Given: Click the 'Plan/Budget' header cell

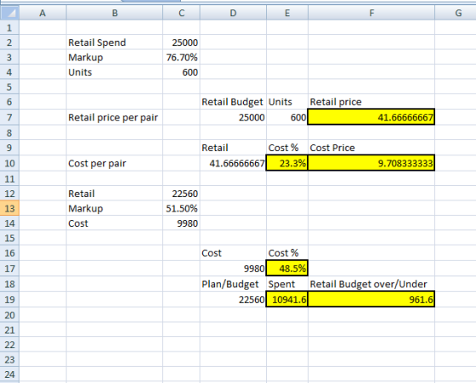Looking at the screenshot, I should [233, 284].
